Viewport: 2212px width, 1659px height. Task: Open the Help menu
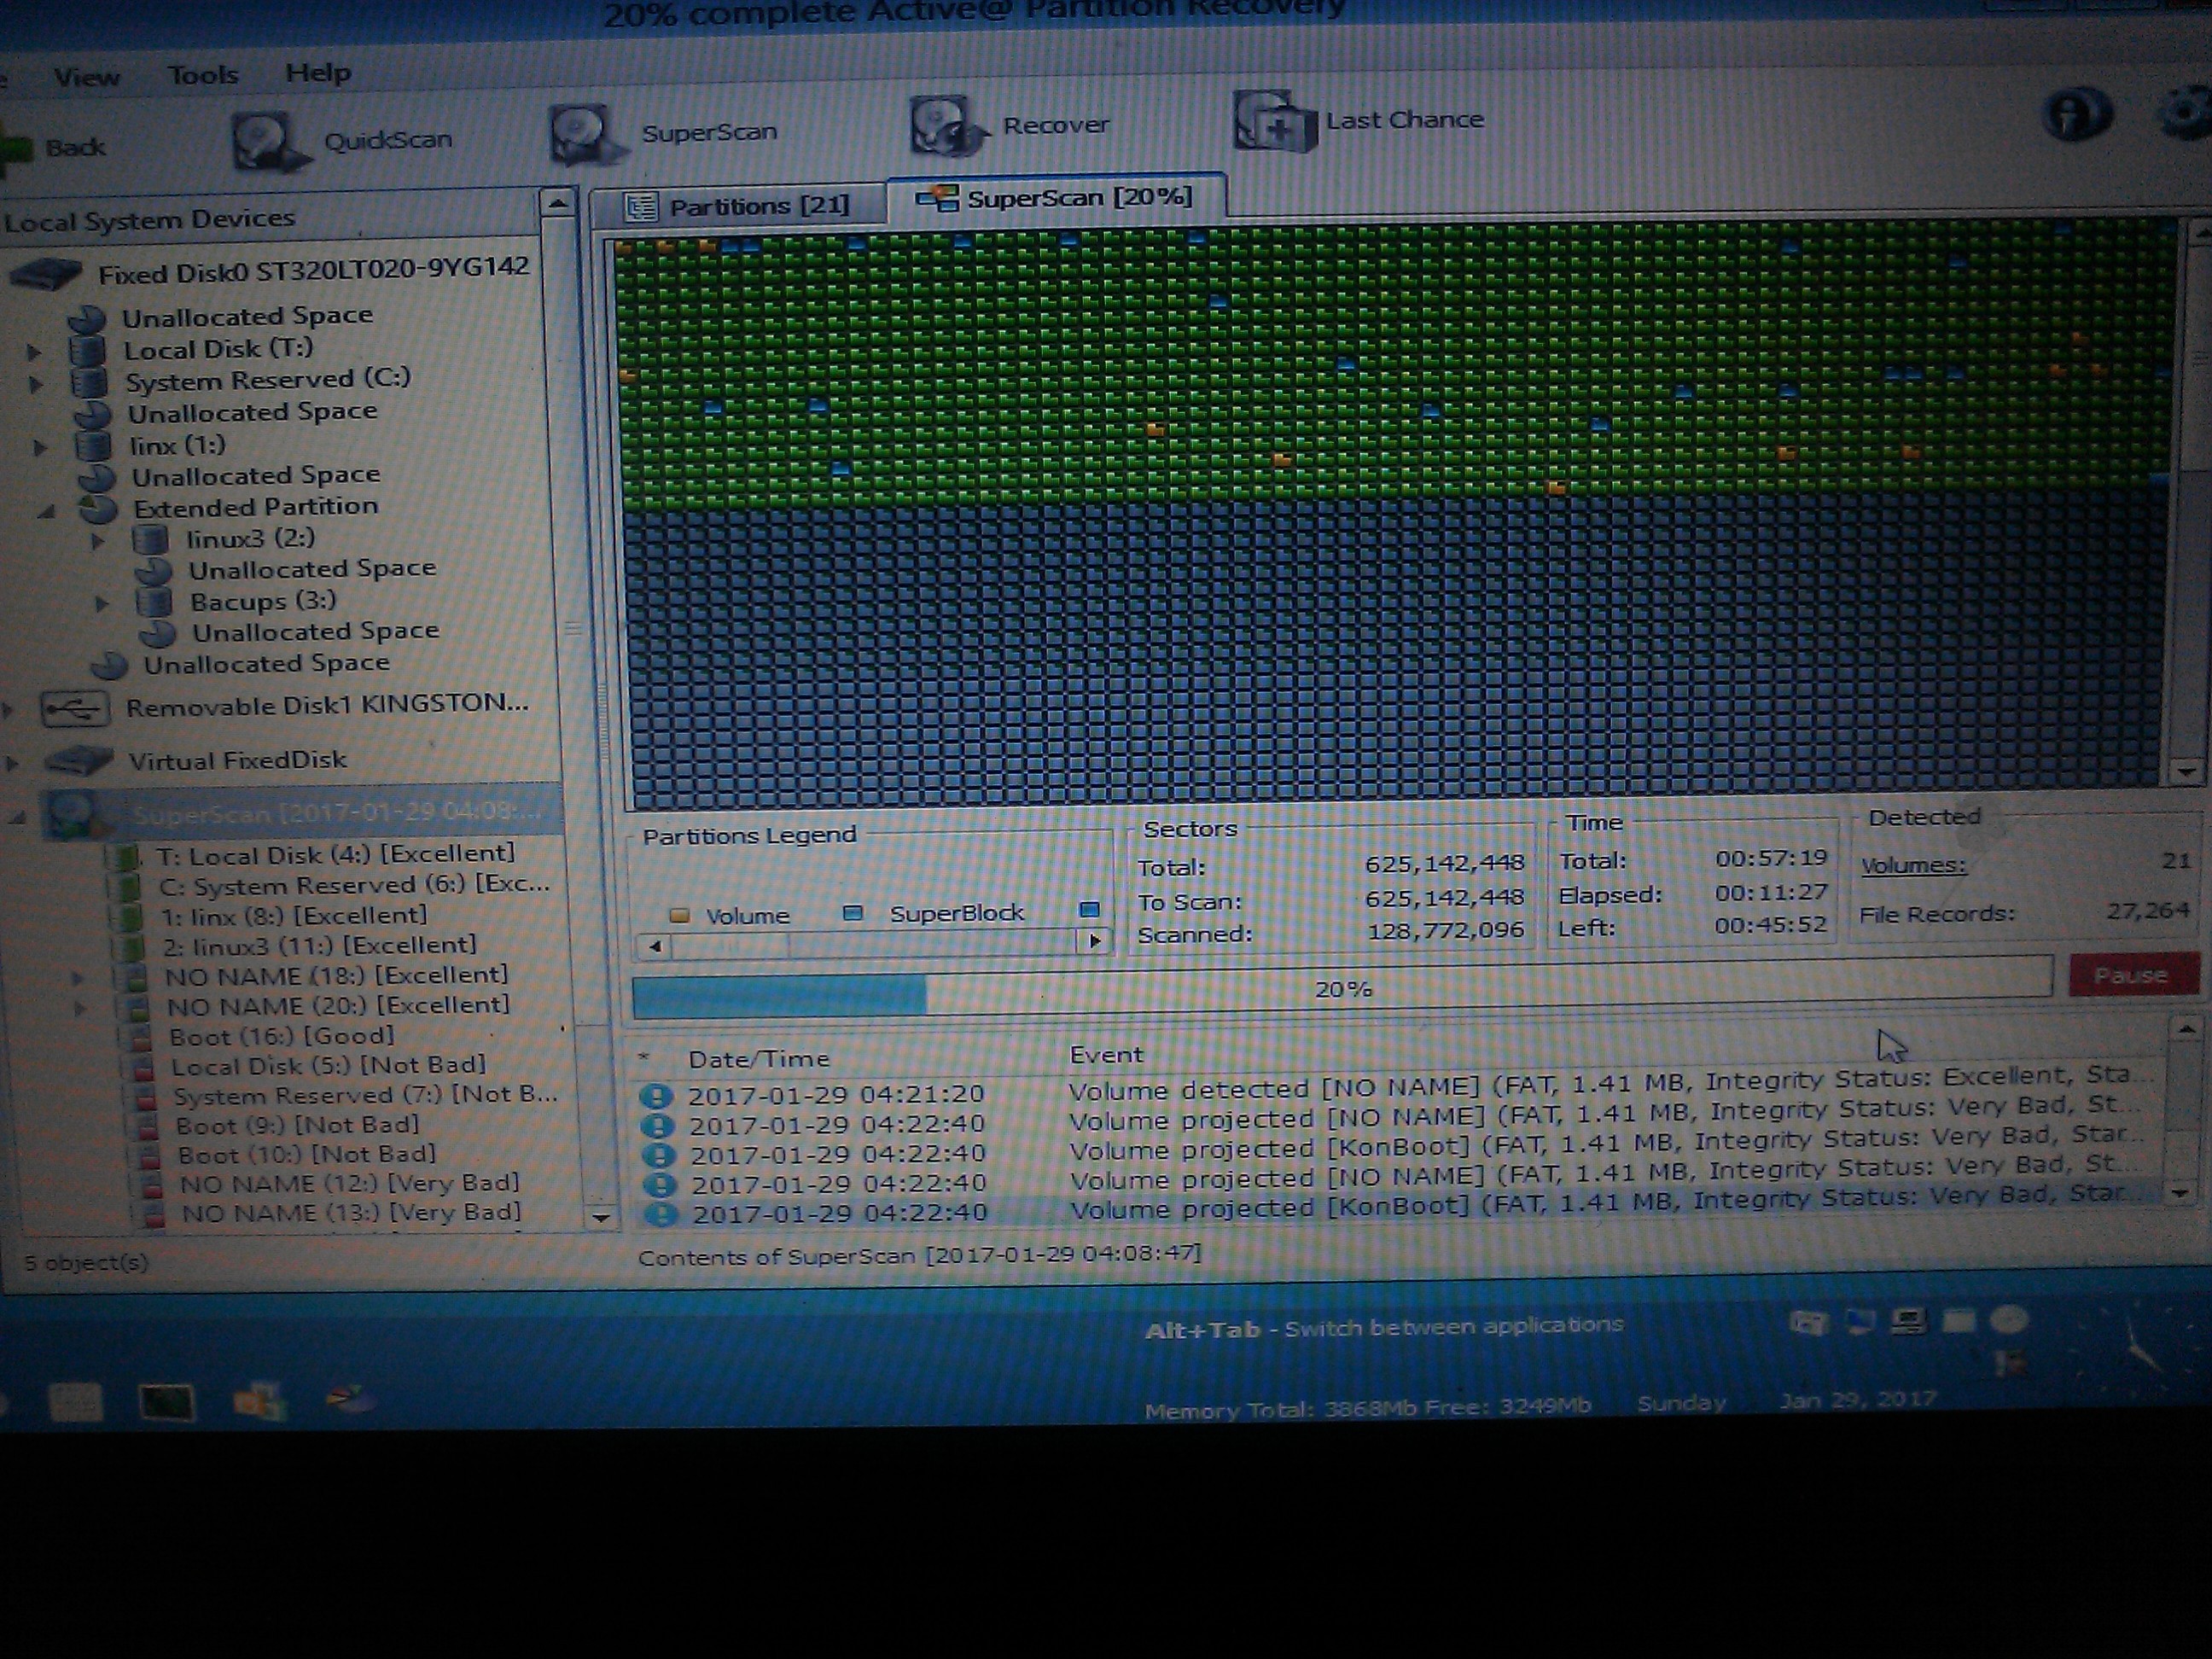(318, 72)
